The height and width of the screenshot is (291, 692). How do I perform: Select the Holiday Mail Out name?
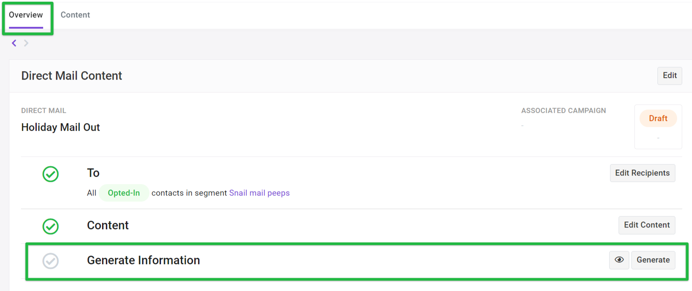[x=61, y=127]
